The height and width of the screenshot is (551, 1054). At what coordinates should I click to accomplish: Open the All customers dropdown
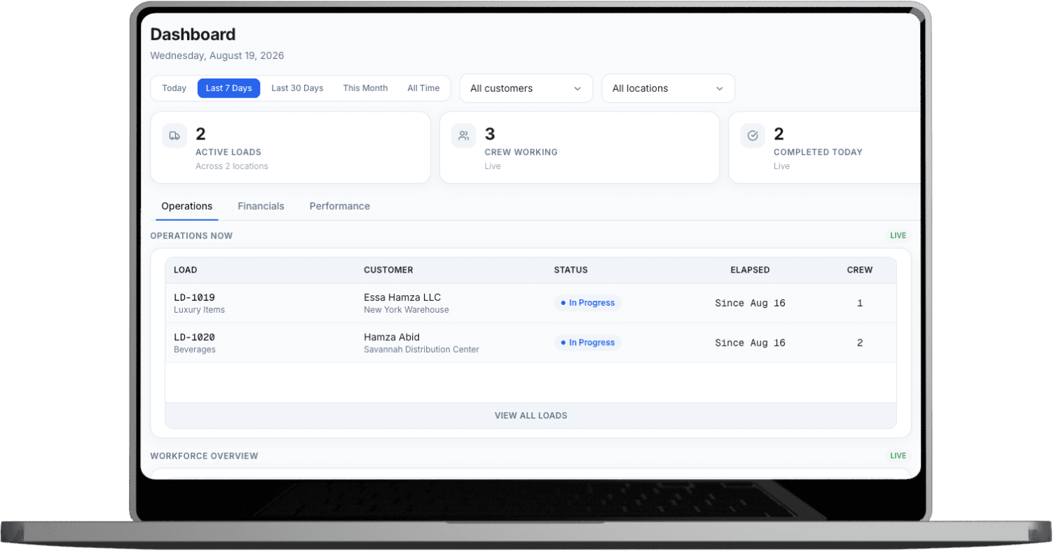coord(526,88)
